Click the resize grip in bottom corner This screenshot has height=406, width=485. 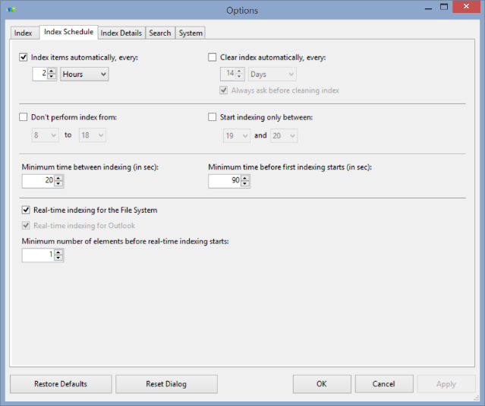pos(477,398)
